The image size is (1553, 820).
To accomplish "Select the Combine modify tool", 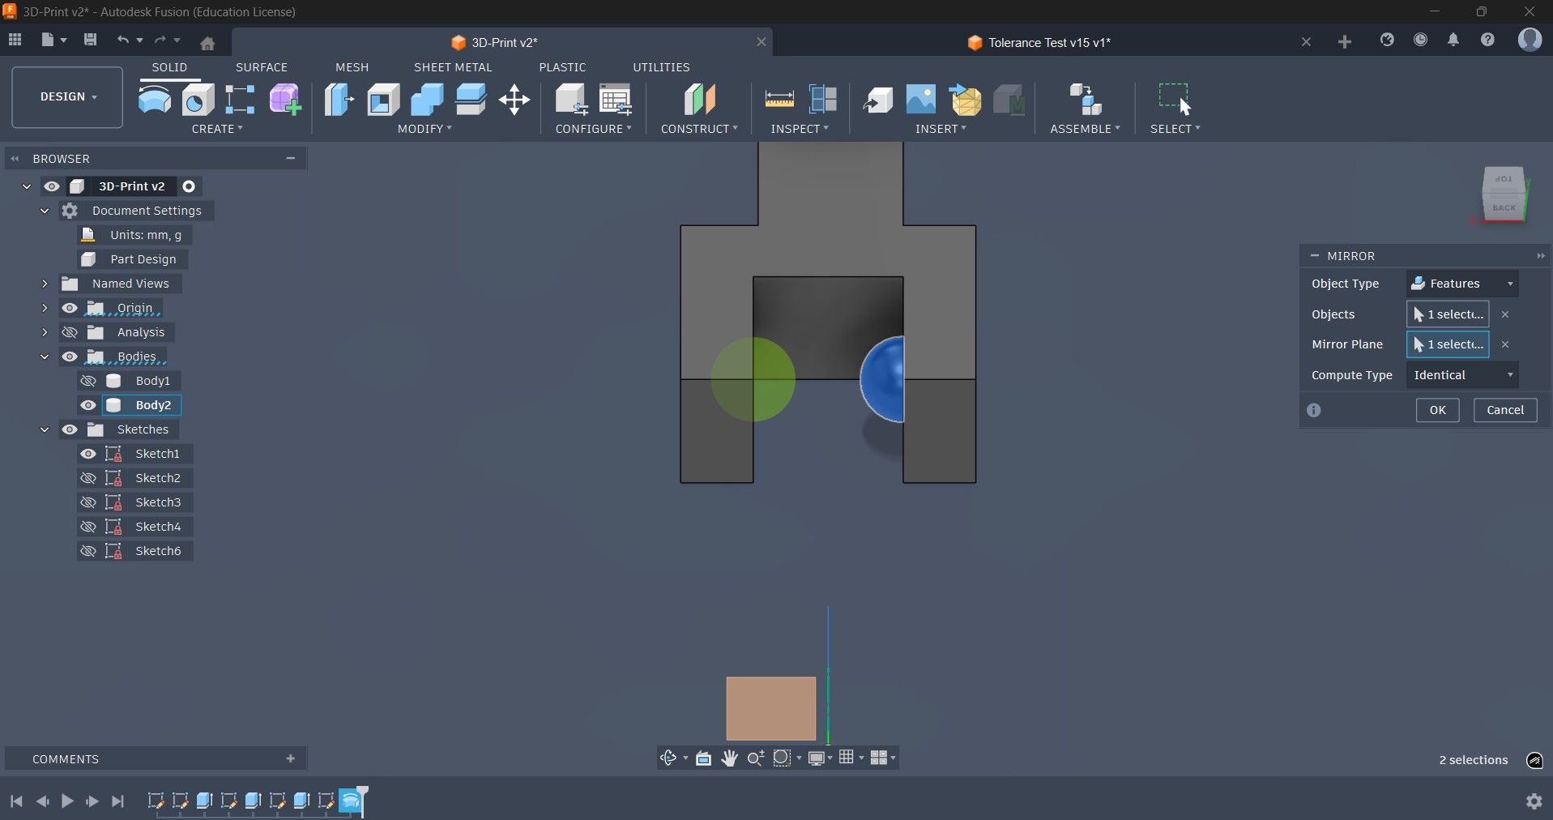I will coord(427,100).
